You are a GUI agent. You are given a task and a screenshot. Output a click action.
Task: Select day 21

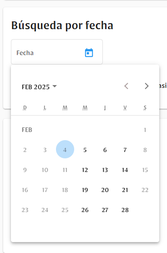pos(125,190)
